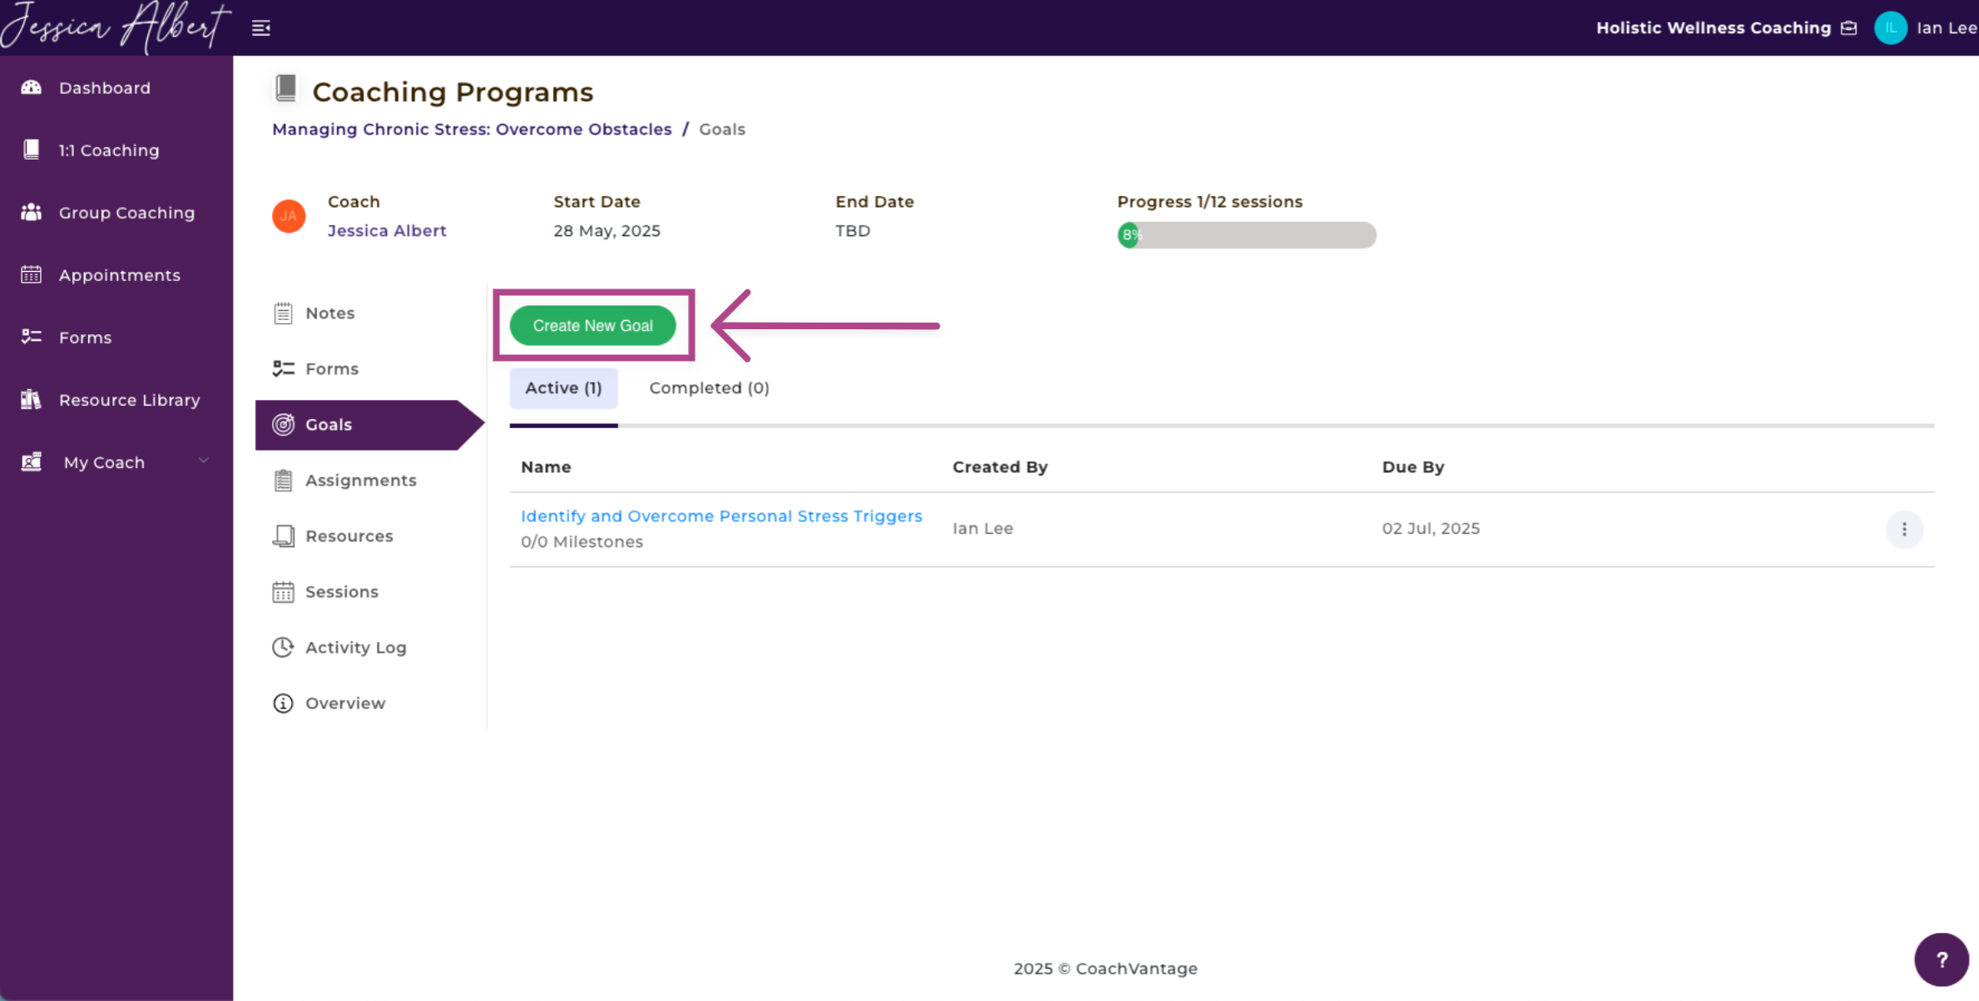Click the 8% session progress bar
The height and width of the screenshot is (1001, 1979).
pos(1246,235)
